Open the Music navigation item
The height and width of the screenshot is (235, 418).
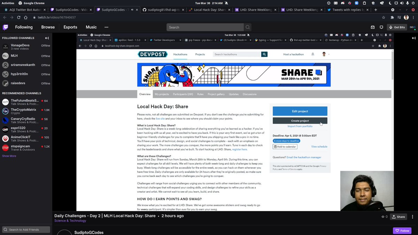pos(91,27)
